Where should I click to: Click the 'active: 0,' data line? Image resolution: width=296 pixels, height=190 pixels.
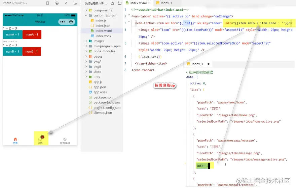coord(198,83)
